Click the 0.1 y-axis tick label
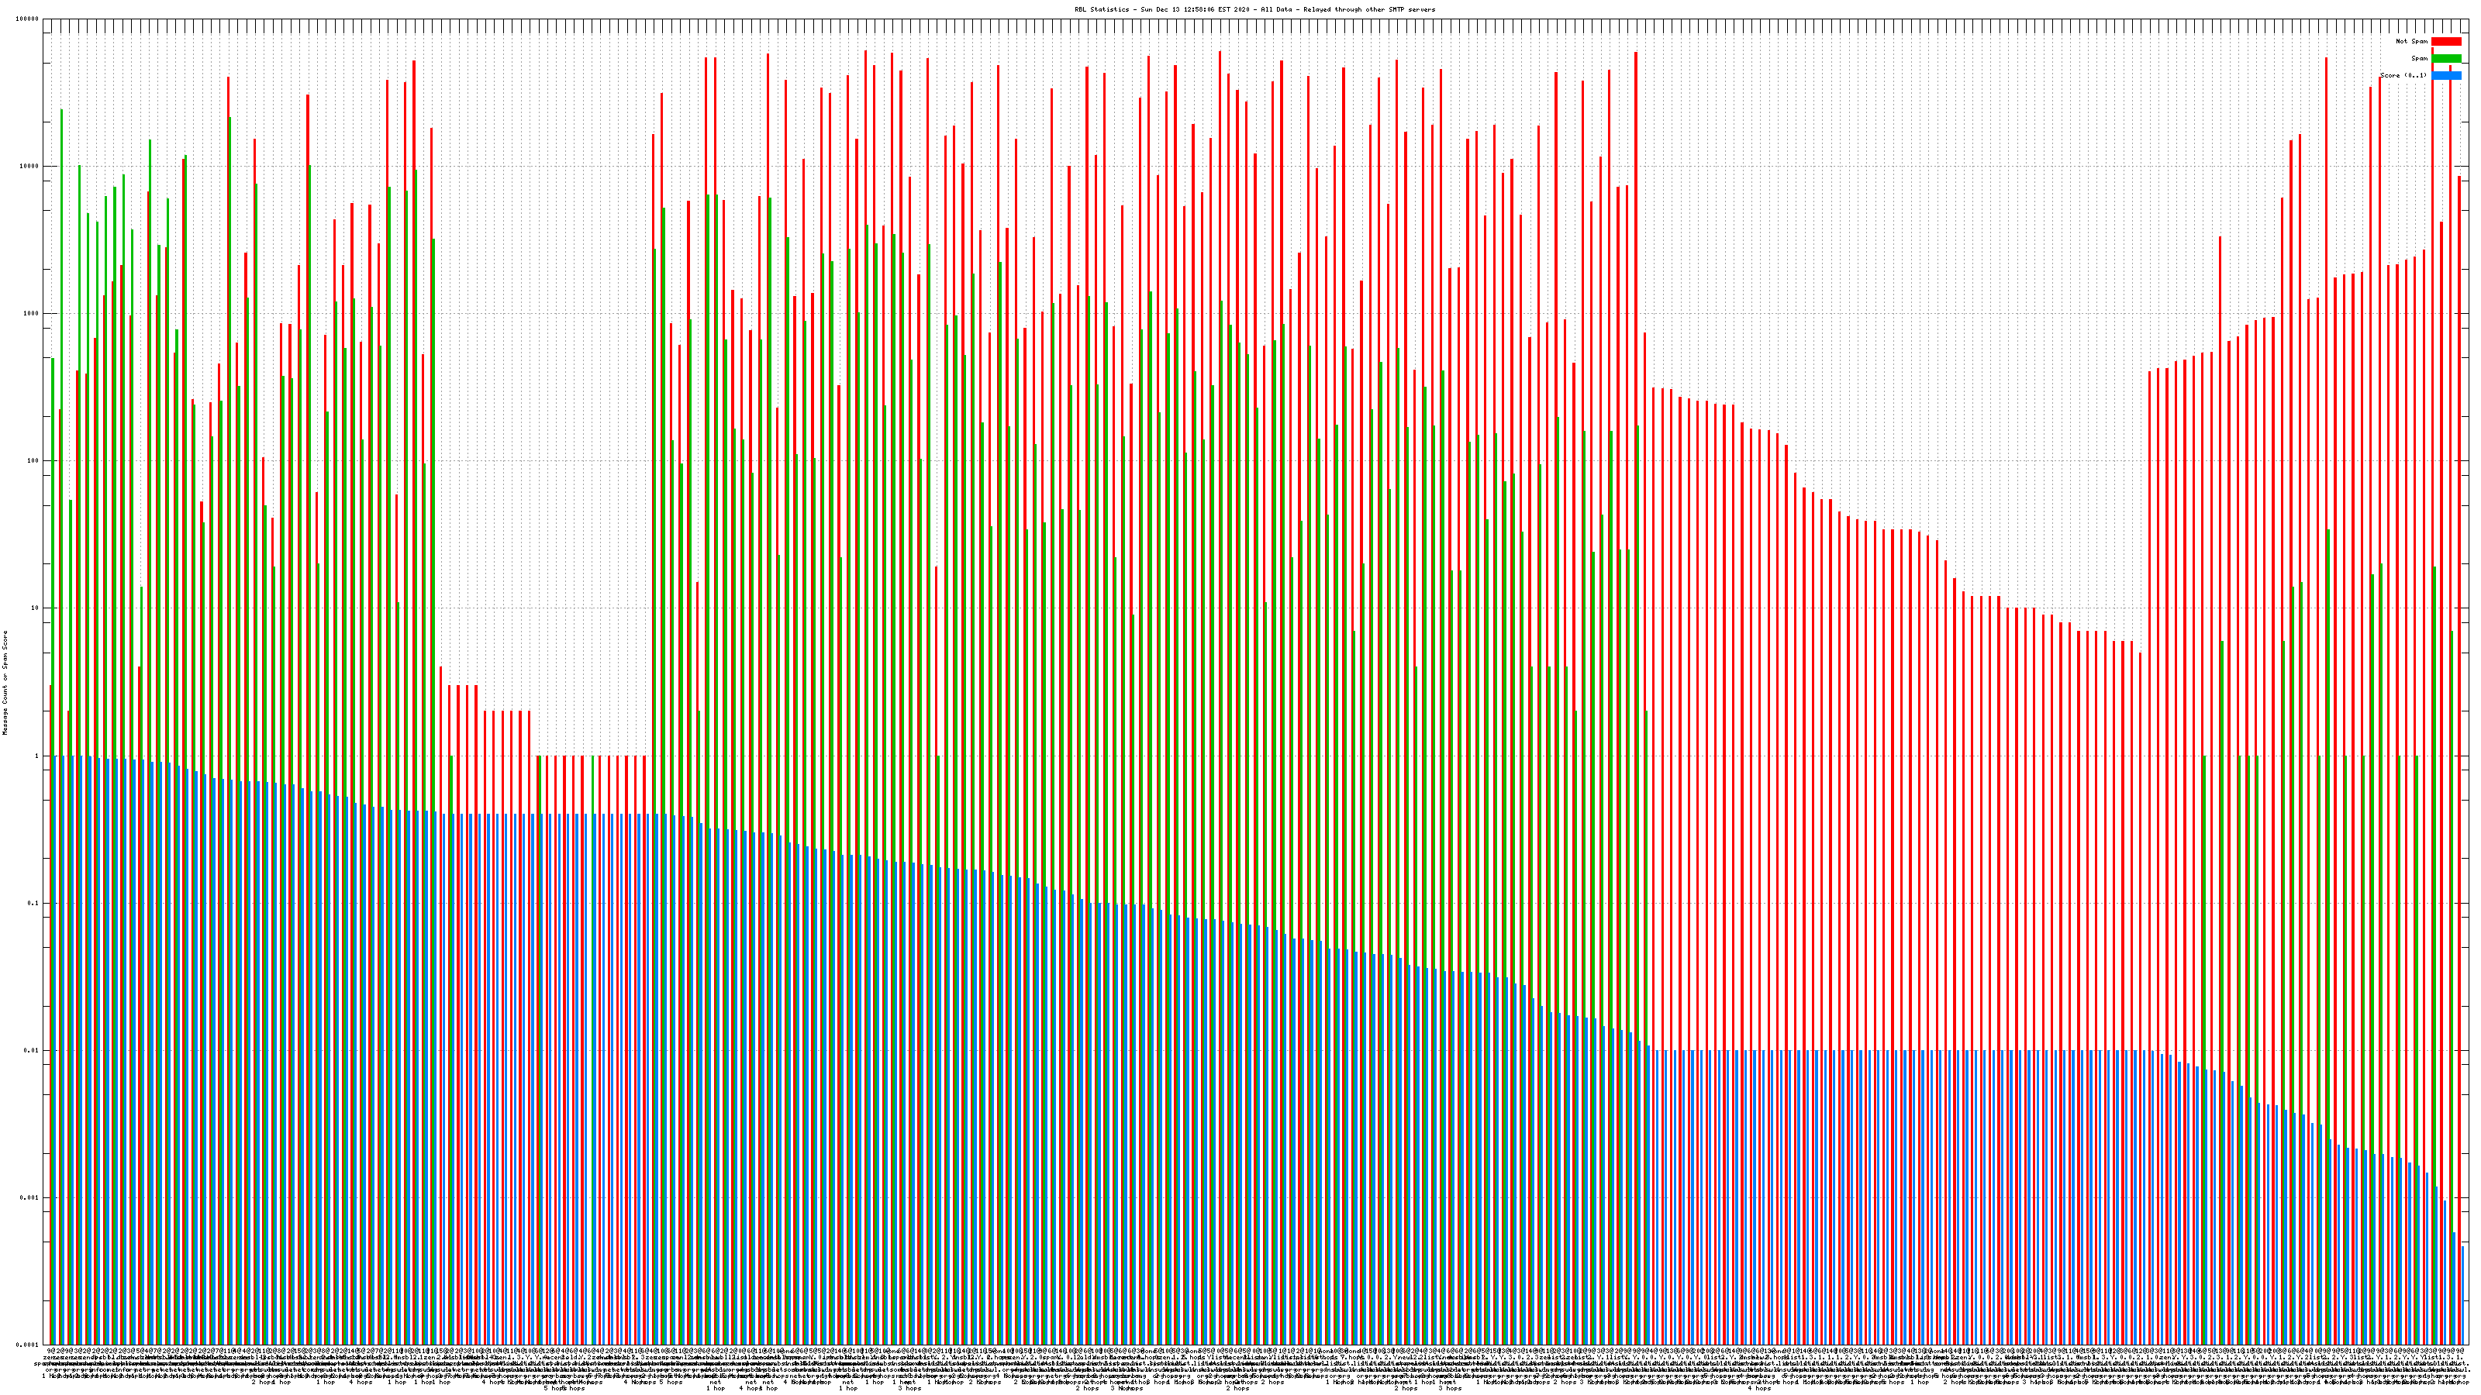The height and width of the screenshot is (1395, 2481). click(33, 903)
